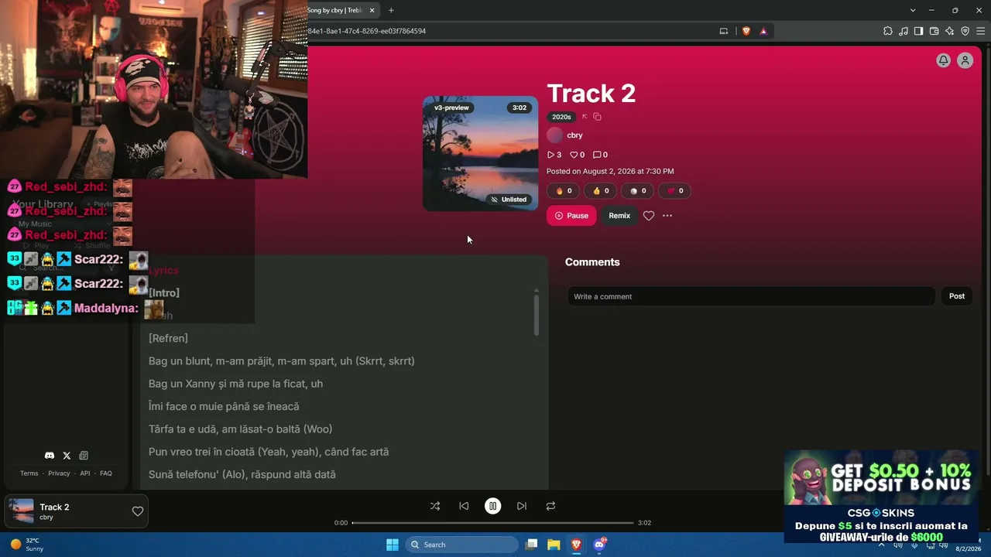The width and height of the screenshot is (991, 557).
Task: Expand the browser tab search chevron
Action: tap(913, 10)
